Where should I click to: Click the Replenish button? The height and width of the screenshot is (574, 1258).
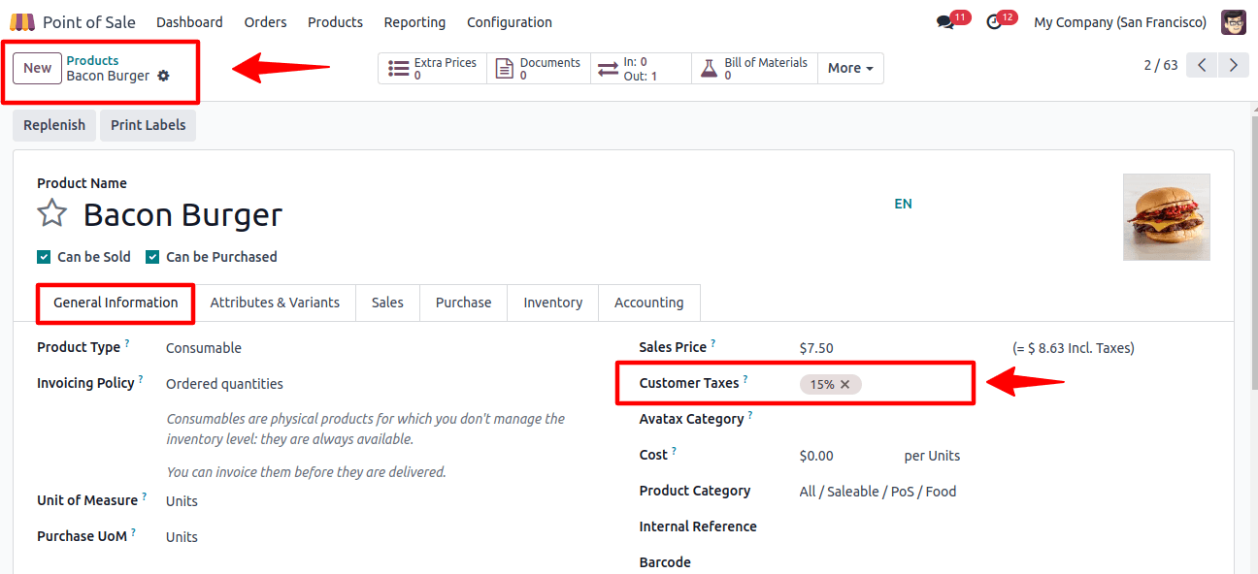point(54,125)
